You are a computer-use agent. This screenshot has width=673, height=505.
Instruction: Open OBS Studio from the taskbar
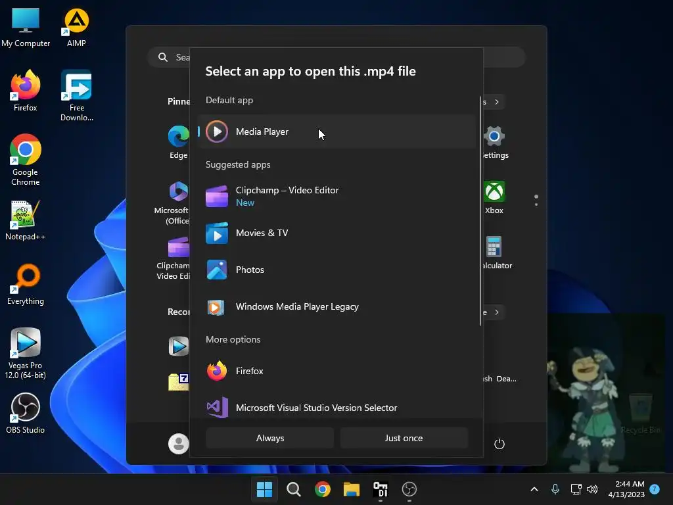[x=409, y=489]
